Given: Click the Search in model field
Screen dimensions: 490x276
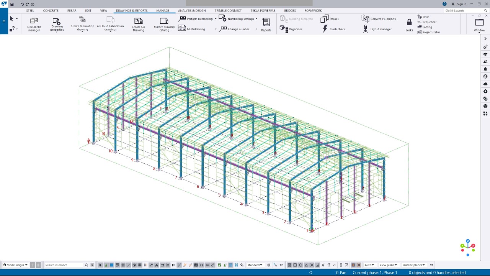Looking at the screenshot, I should pos(63,265).
